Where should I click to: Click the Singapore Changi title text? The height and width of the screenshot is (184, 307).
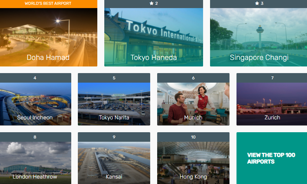pyautogui.click(x=259, y=58)
